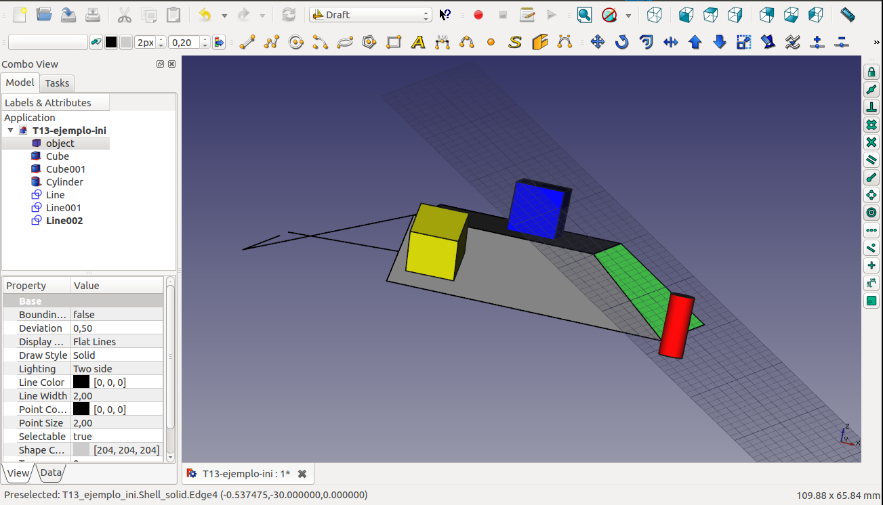The width and height of the screenshot is (883, 505).
Task: Click the Draft Rotate tool
Action: [x=621, y=42]
